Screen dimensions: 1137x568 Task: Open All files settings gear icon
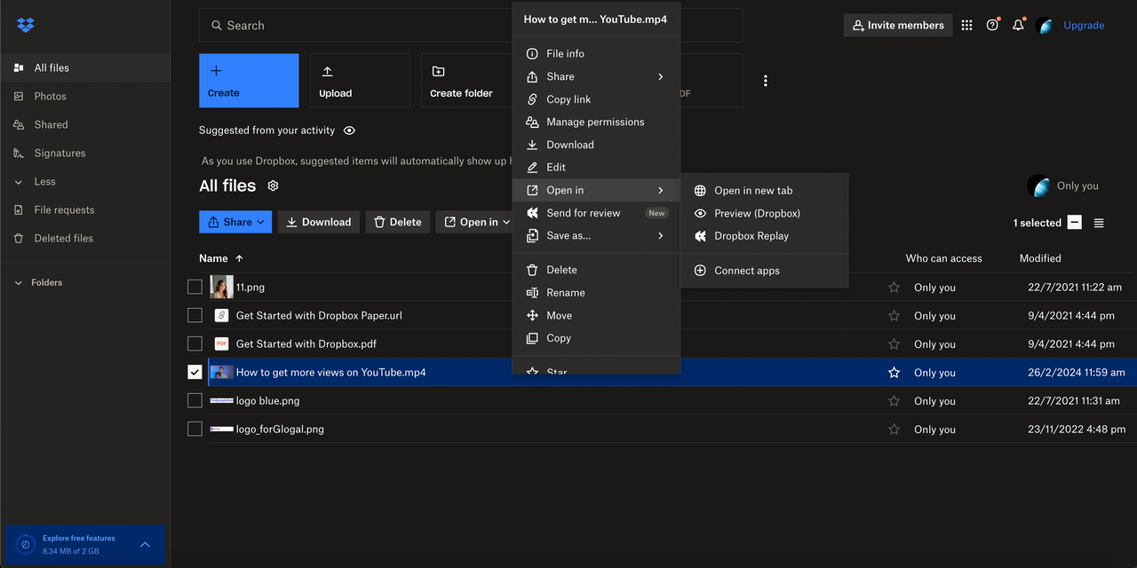tap(274, 185)
